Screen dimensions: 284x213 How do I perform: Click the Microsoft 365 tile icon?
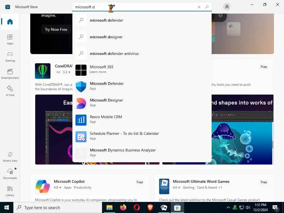pyautogui.click(x=81, y=70)
